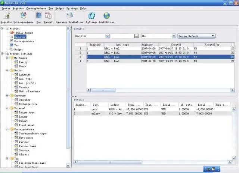
Task: Collapse the My Family folder node
Action: [x=7, y=58]
